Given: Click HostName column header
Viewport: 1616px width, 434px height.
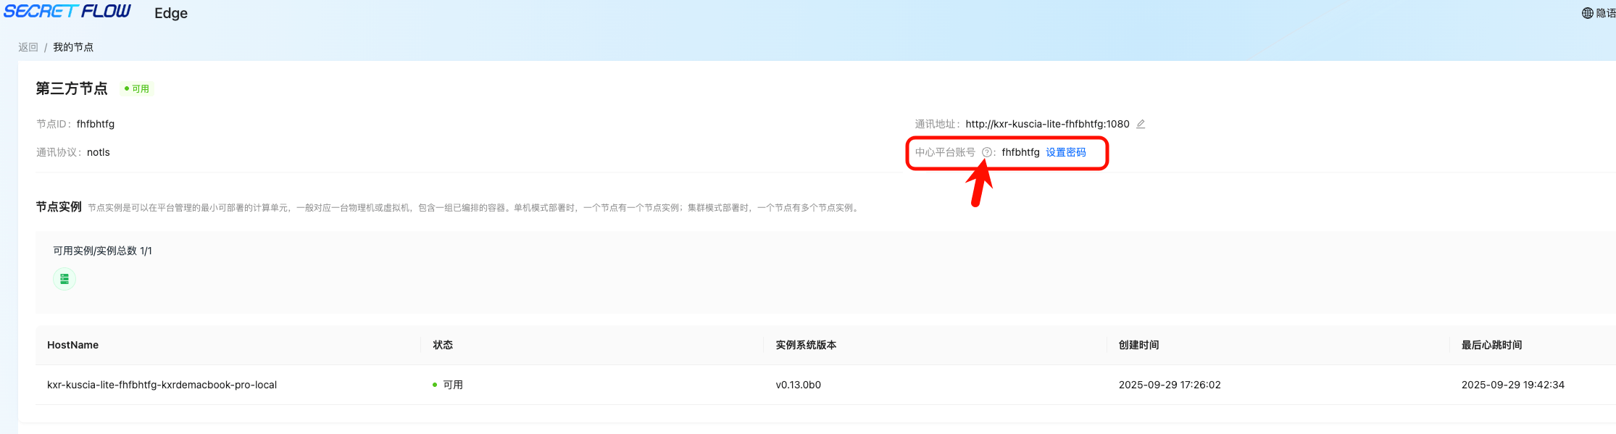Looking at the screenshot, I should coord(72,345).
